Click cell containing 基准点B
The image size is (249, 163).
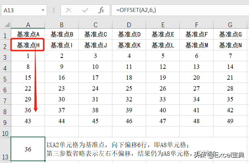pyautogui.click(x=62, y=34)
